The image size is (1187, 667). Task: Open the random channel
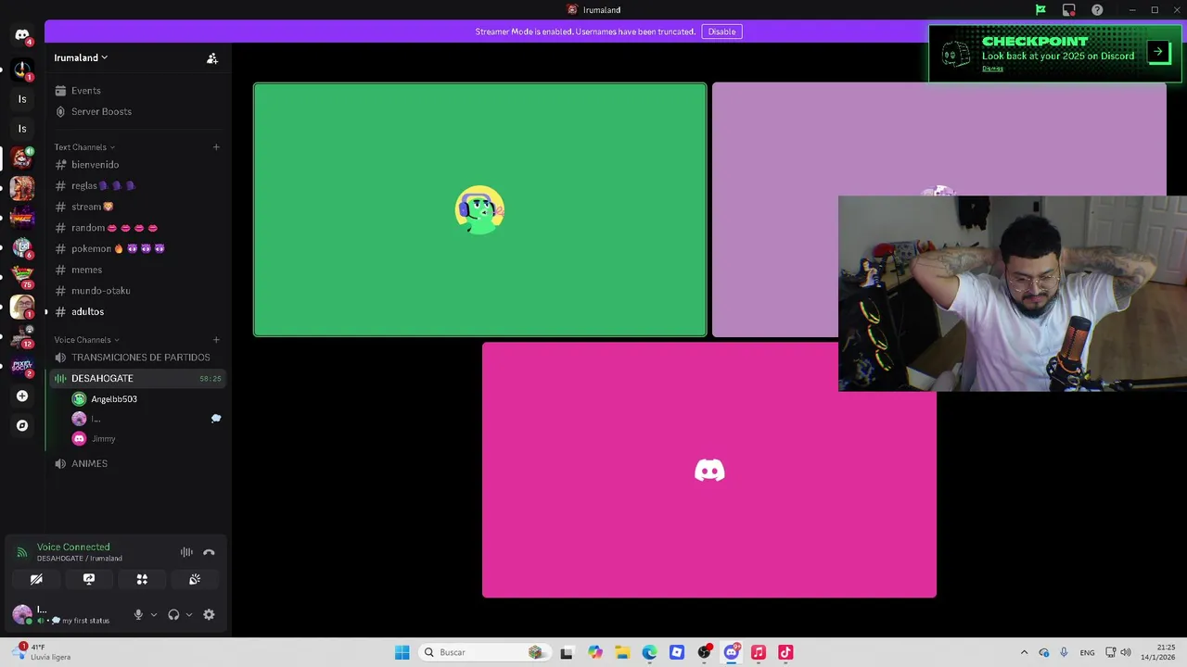tap(136, 228)
